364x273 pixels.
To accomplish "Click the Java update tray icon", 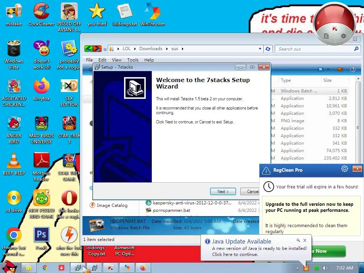I will pyautogui.click(x=306, y=268).
